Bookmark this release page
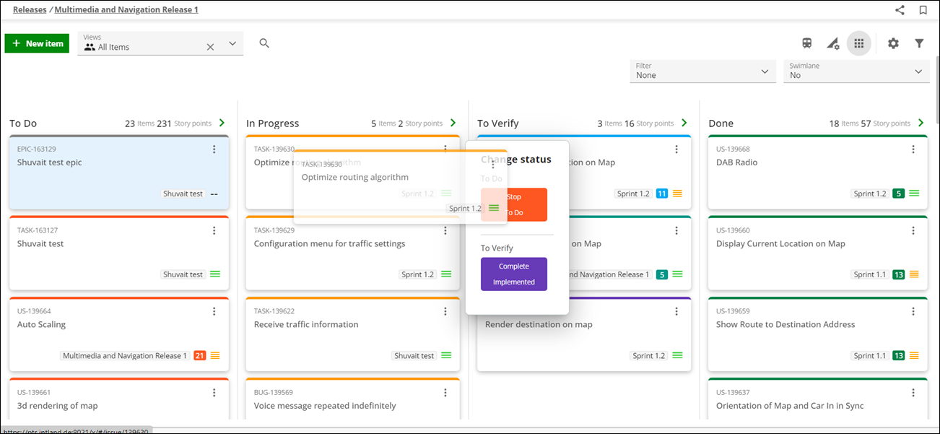Image resolution: width=940 pixels, height=434 pixels. point(923,10)
